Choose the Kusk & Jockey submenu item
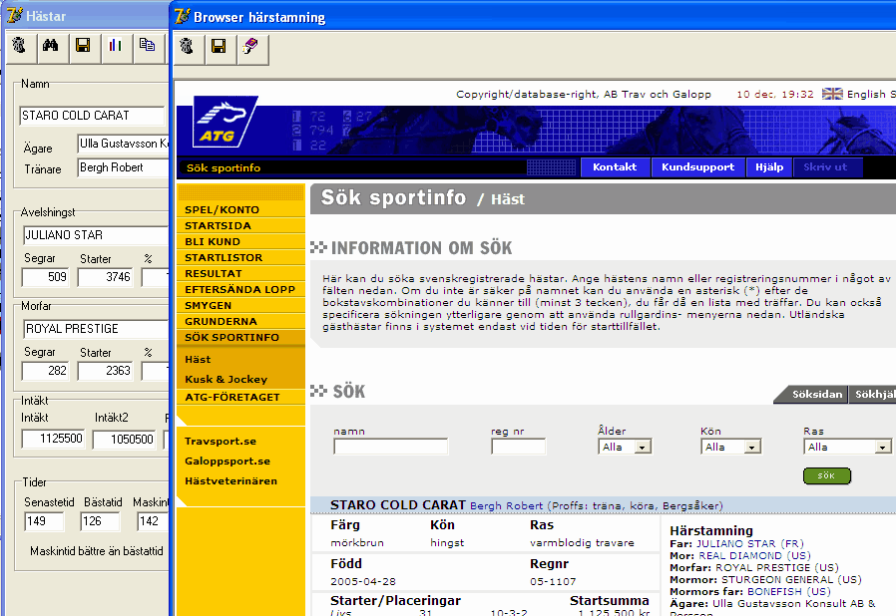 click(x=225, y=380)
